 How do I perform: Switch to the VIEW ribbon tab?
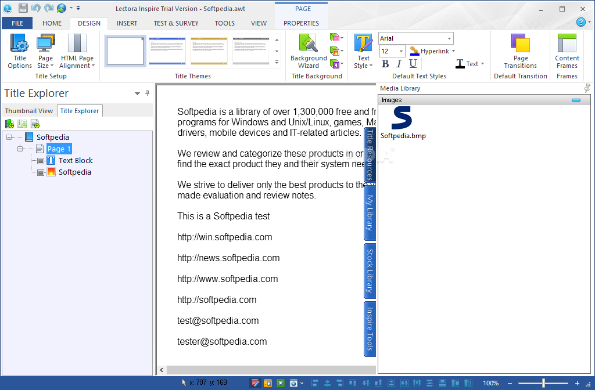(x=259, y=23)
